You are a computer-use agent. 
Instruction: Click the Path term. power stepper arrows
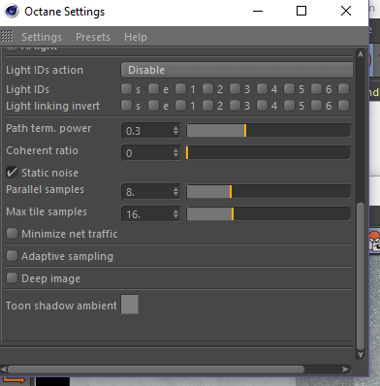pyautogui.click(x=175, y=131)
